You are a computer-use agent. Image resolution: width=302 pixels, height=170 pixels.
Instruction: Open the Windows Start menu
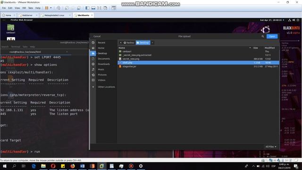point(4,166)
